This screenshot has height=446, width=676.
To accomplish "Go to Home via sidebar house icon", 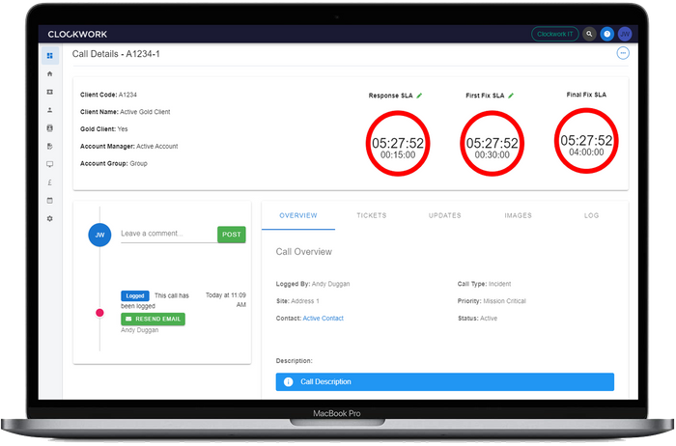I will click(50, 74).
